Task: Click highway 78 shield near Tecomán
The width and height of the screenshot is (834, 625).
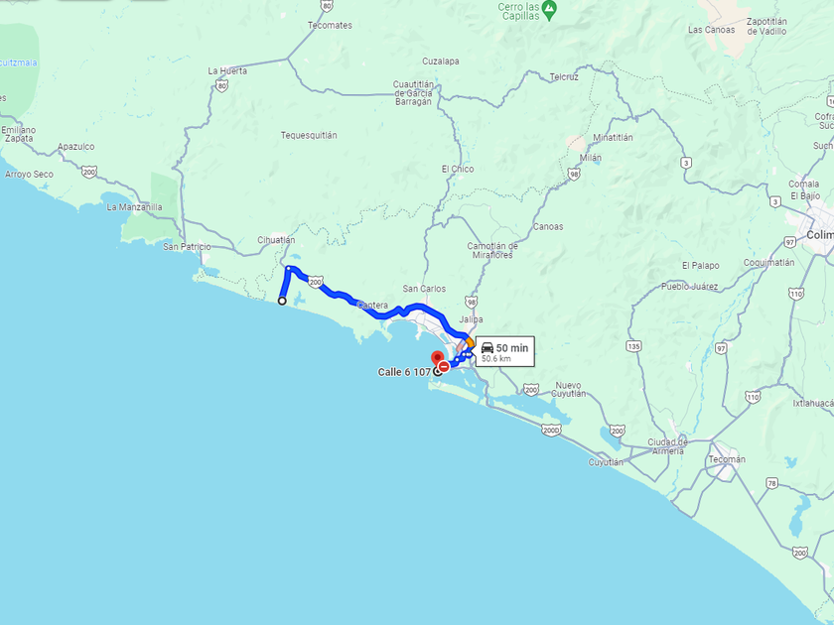Action: pyautogui.click(x=771, y=483)
